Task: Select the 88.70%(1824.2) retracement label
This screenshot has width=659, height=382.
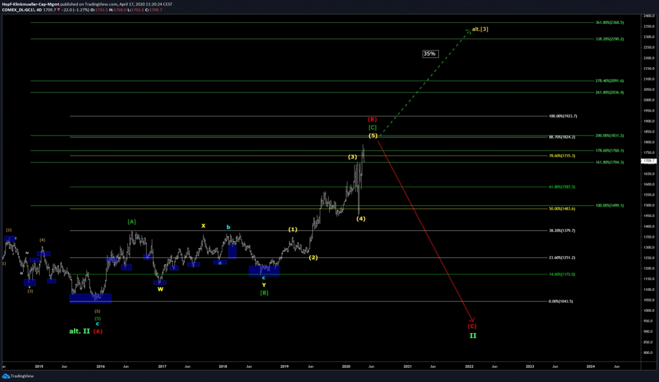Action: tap(562, 137)
